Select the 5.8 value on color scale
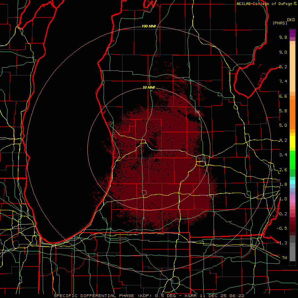This screenshot has width=298, height=298. pyautogui.click(x=283, y=111)
